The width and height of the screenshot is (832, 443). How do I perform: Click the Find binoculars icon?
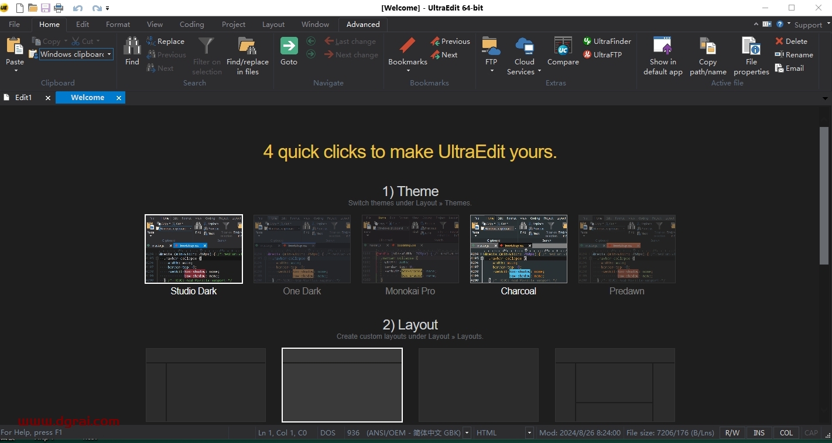(x=132, y=47)
